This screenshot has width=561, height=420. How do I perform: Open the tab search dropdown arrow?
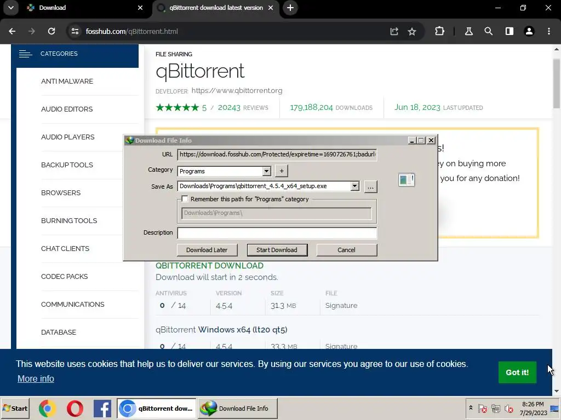[x=11, y=8]
